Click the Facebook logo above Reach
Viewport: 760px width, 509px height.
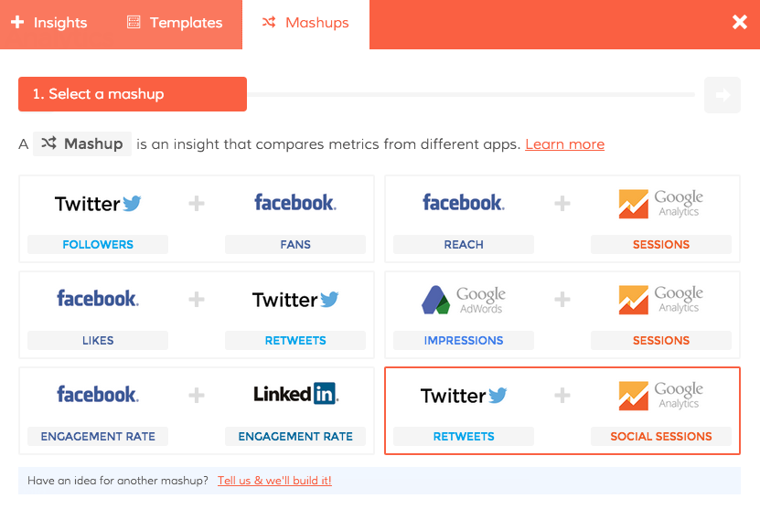pyautogui.click(x=463, y=203)
